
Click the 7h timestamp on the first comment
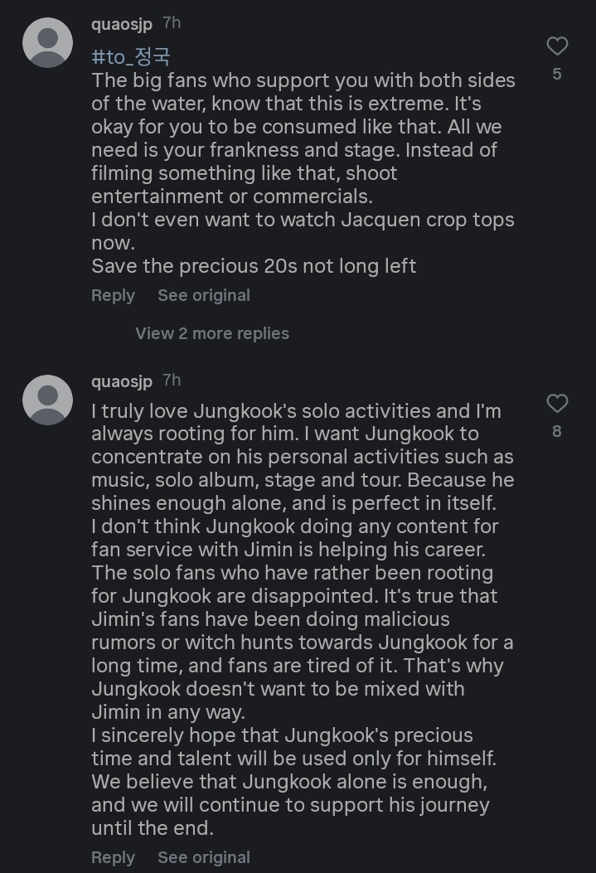tap(172, 23)
